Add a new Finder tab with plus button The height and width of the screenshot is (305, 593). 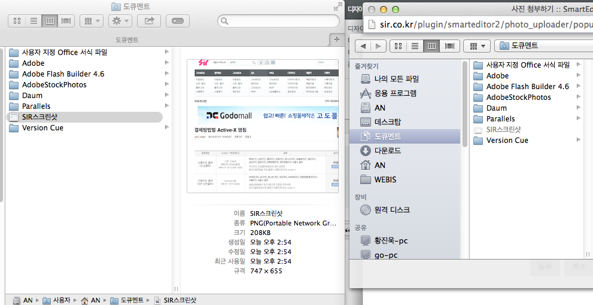tap(336, 39)
